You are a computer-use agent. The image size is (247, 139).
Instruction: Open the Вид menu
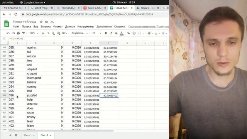(36, 27)
